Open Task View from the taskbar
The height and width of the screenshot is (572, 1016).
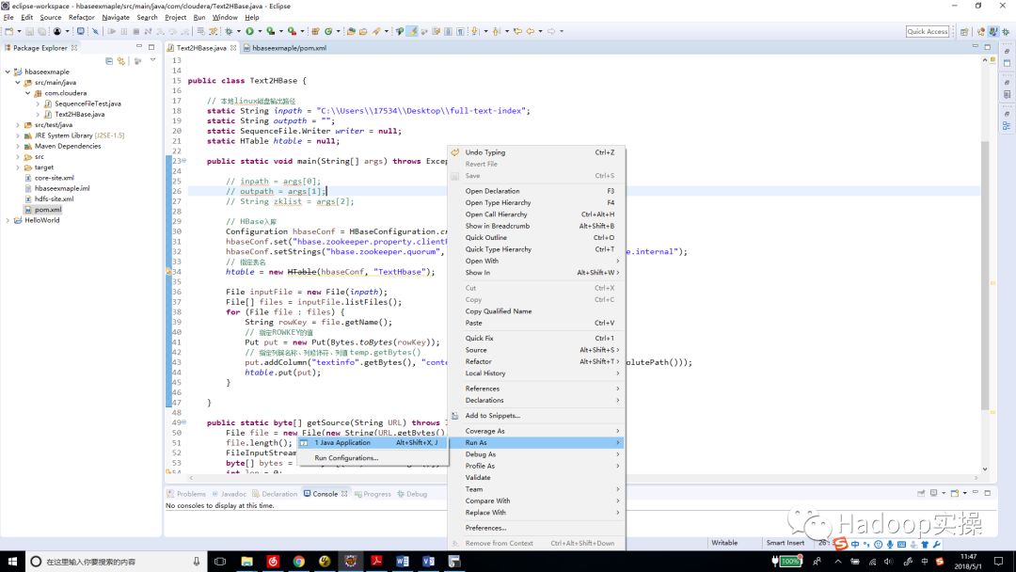tap(220, 561)
